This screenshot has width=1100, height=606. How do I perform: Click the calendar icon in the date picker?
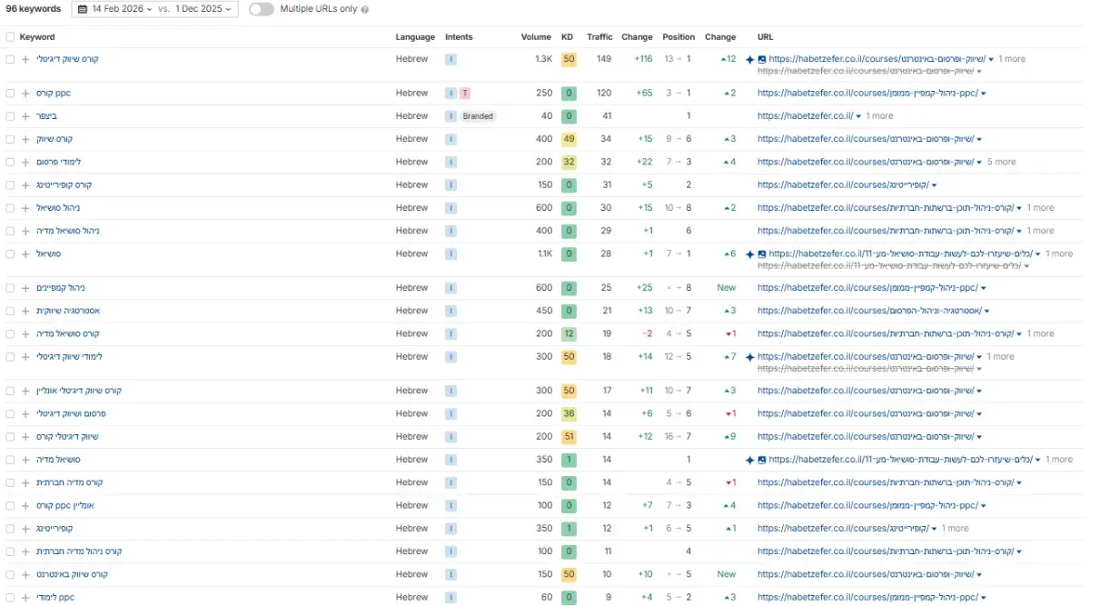click(84, 9)
